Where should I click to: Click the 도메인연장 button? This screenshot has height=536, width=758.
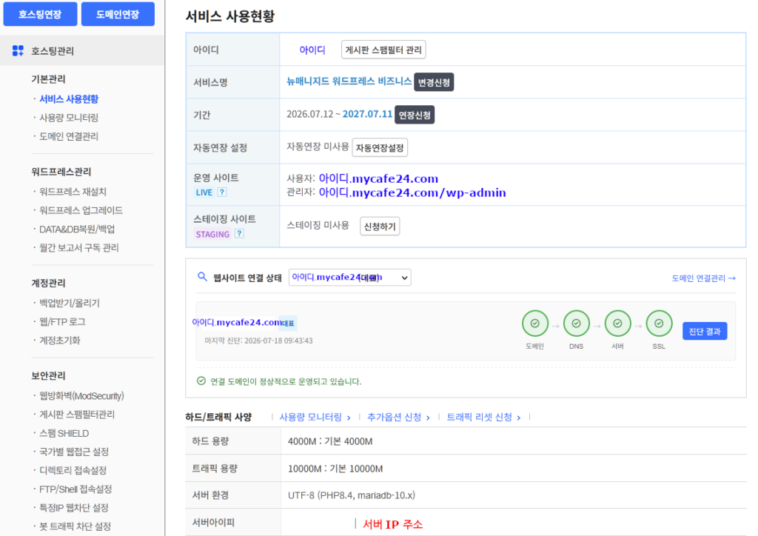coord(118,14)
